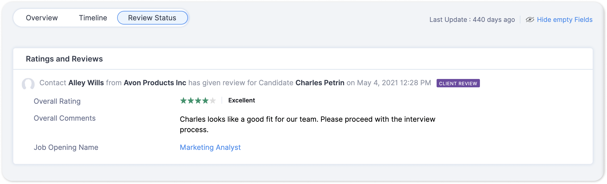Image resolution: width=607 pixels, height=184 pixels.
Task: Click the Ratings and Reviews heading
Action: [64, 59]
